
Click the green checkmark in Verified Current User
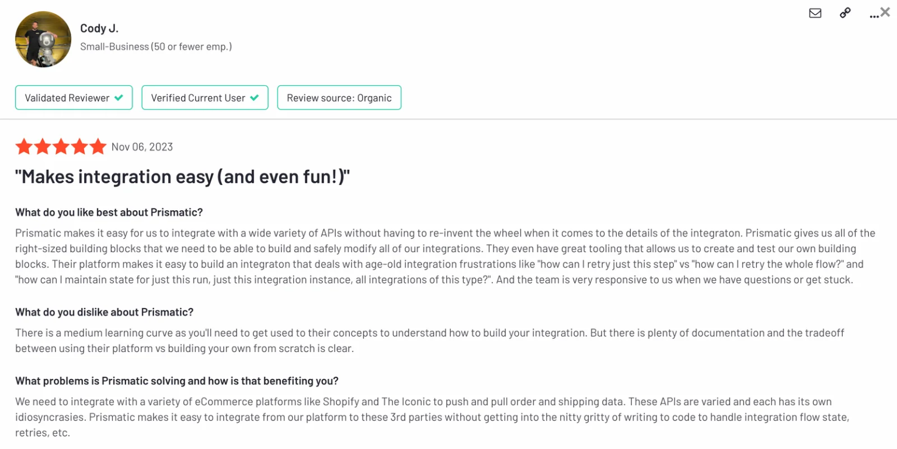coord(254,98)
